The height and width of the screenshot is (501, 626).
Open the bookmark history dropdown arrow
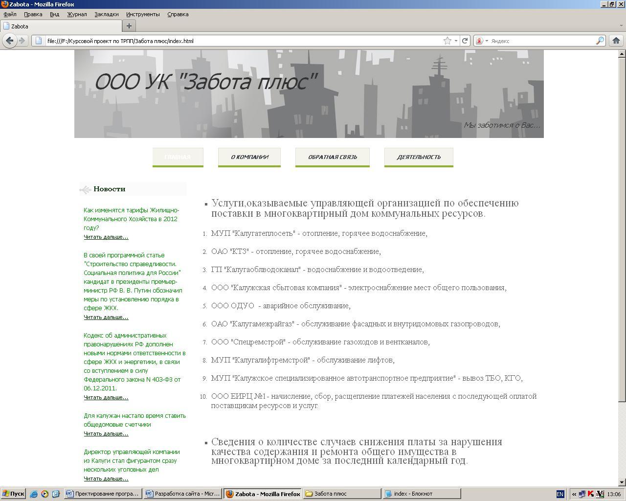[456, 41]
